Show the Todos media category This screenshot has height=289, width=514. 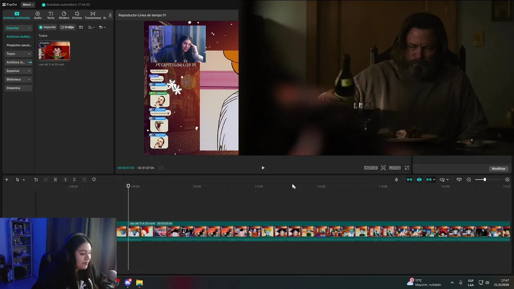tap(43, 36)
